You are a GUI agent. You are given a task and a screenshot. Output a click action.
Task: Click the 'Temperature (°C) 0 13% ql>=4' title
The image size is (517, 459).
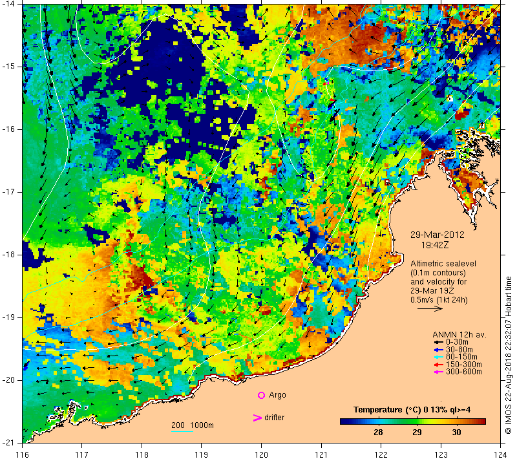(412, 410)
